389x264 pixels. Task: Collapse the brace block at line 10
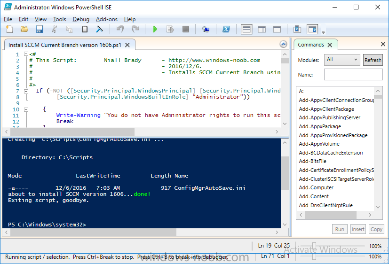(26, 109)
